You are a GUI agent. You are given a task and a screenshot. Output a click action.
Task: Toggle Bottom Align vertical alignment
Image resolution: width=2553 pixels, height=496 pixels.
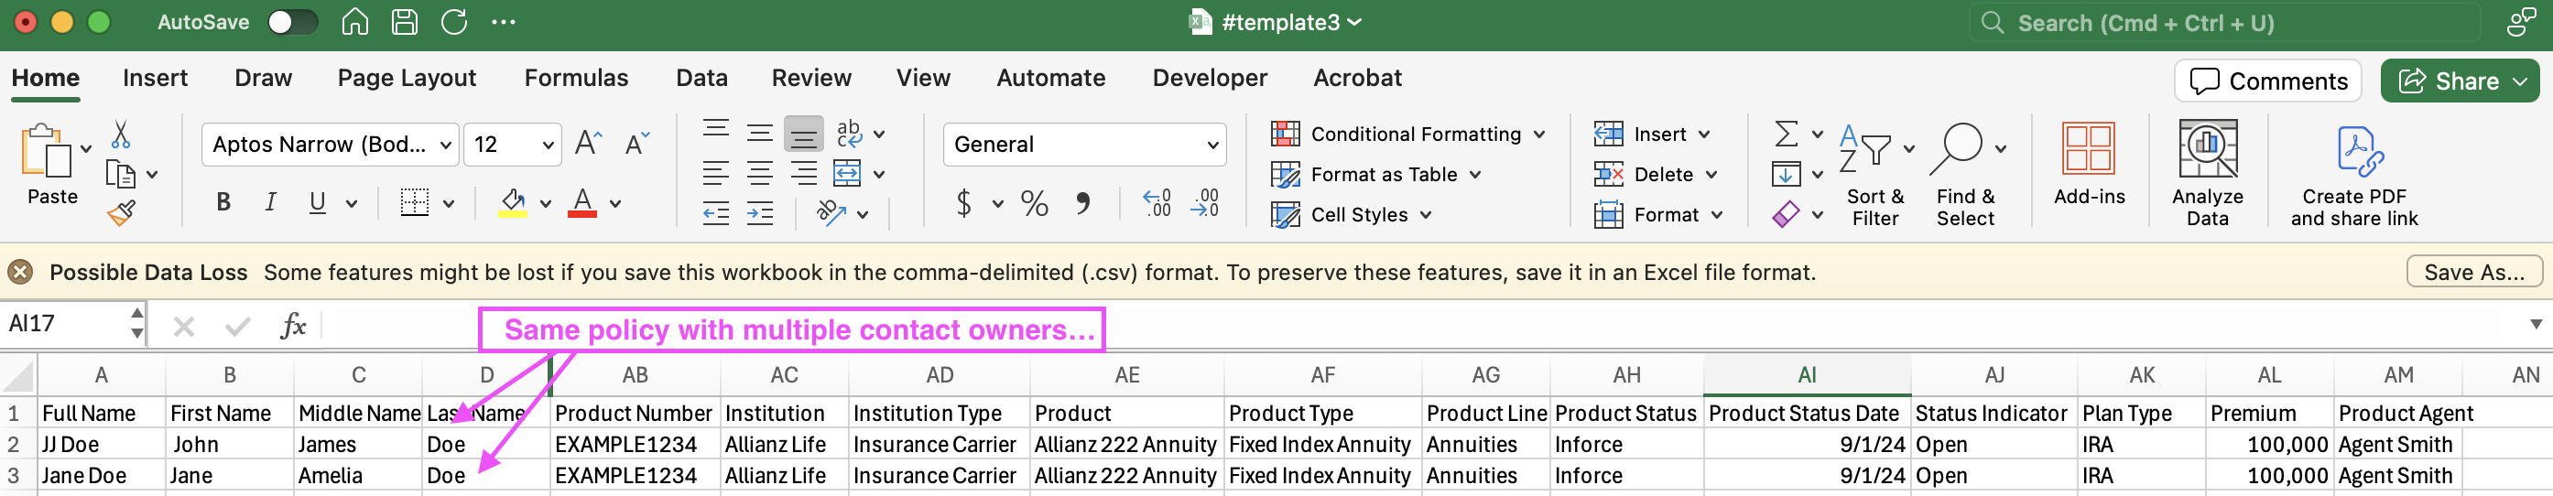(804, 134)
